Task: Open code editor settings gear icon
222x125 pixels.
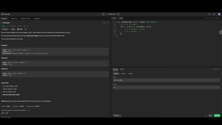Action: (x=216, y=18)
